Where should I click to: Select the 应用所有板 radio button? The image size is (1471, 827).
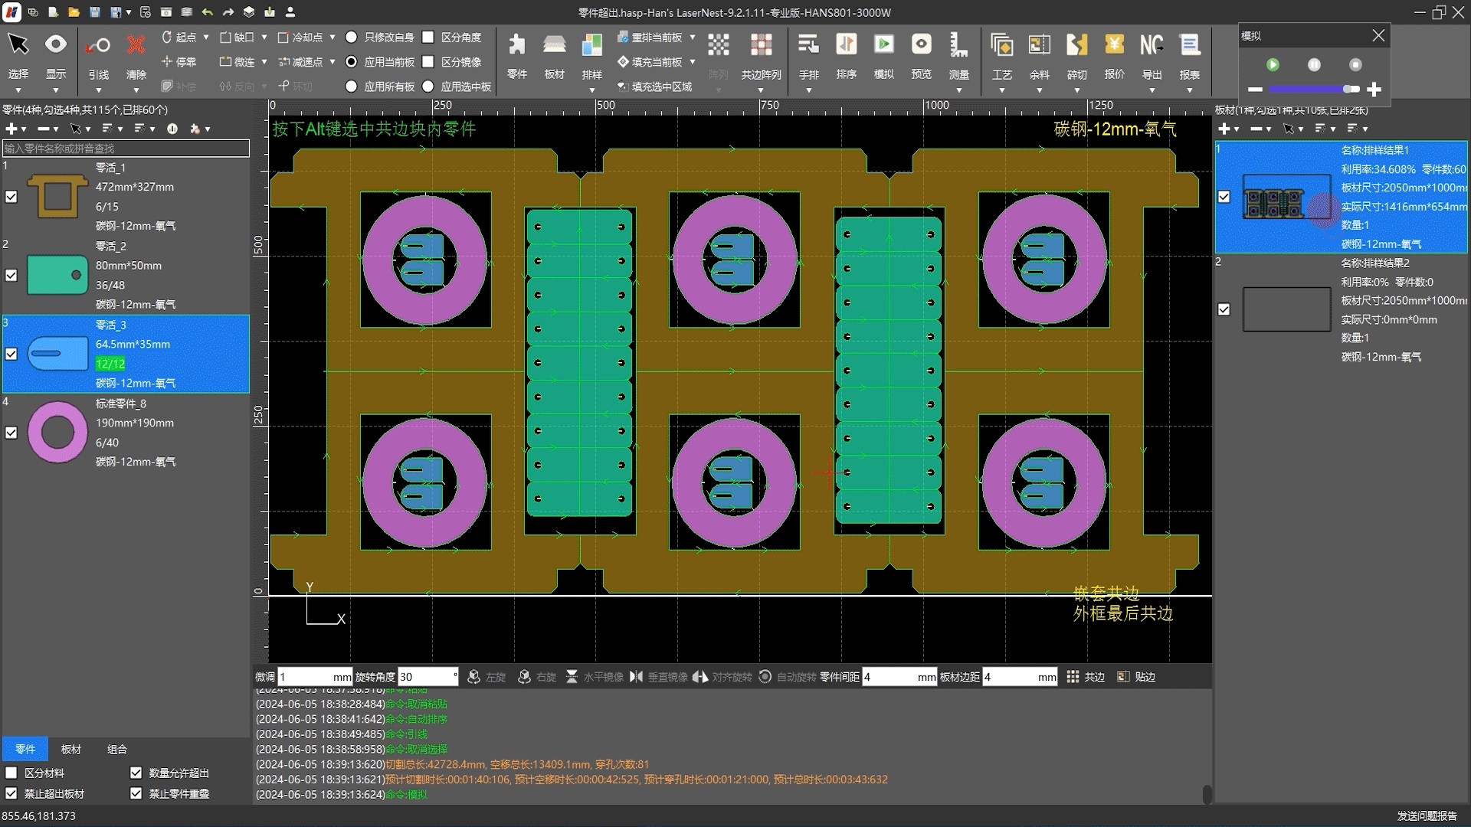pos(351,87)
